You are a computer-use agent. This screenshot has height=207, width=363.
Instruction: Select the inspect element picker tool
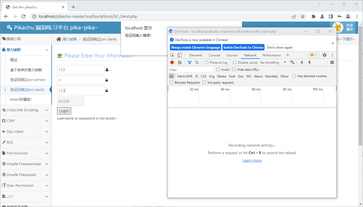(172, 55)
